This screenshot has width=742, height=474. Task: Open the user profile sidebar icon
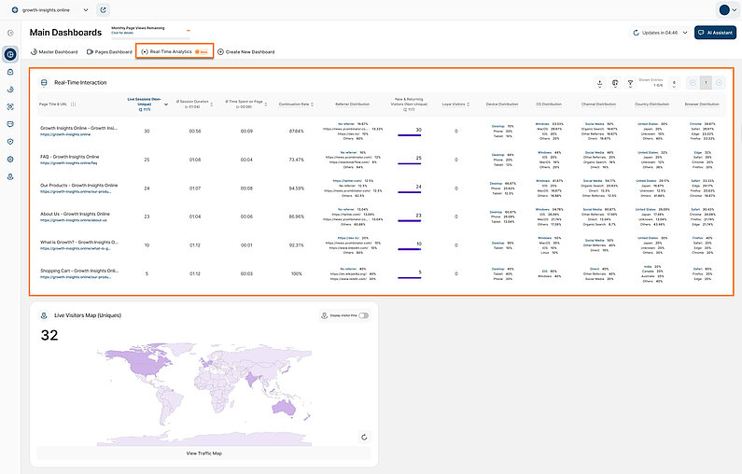10,177
